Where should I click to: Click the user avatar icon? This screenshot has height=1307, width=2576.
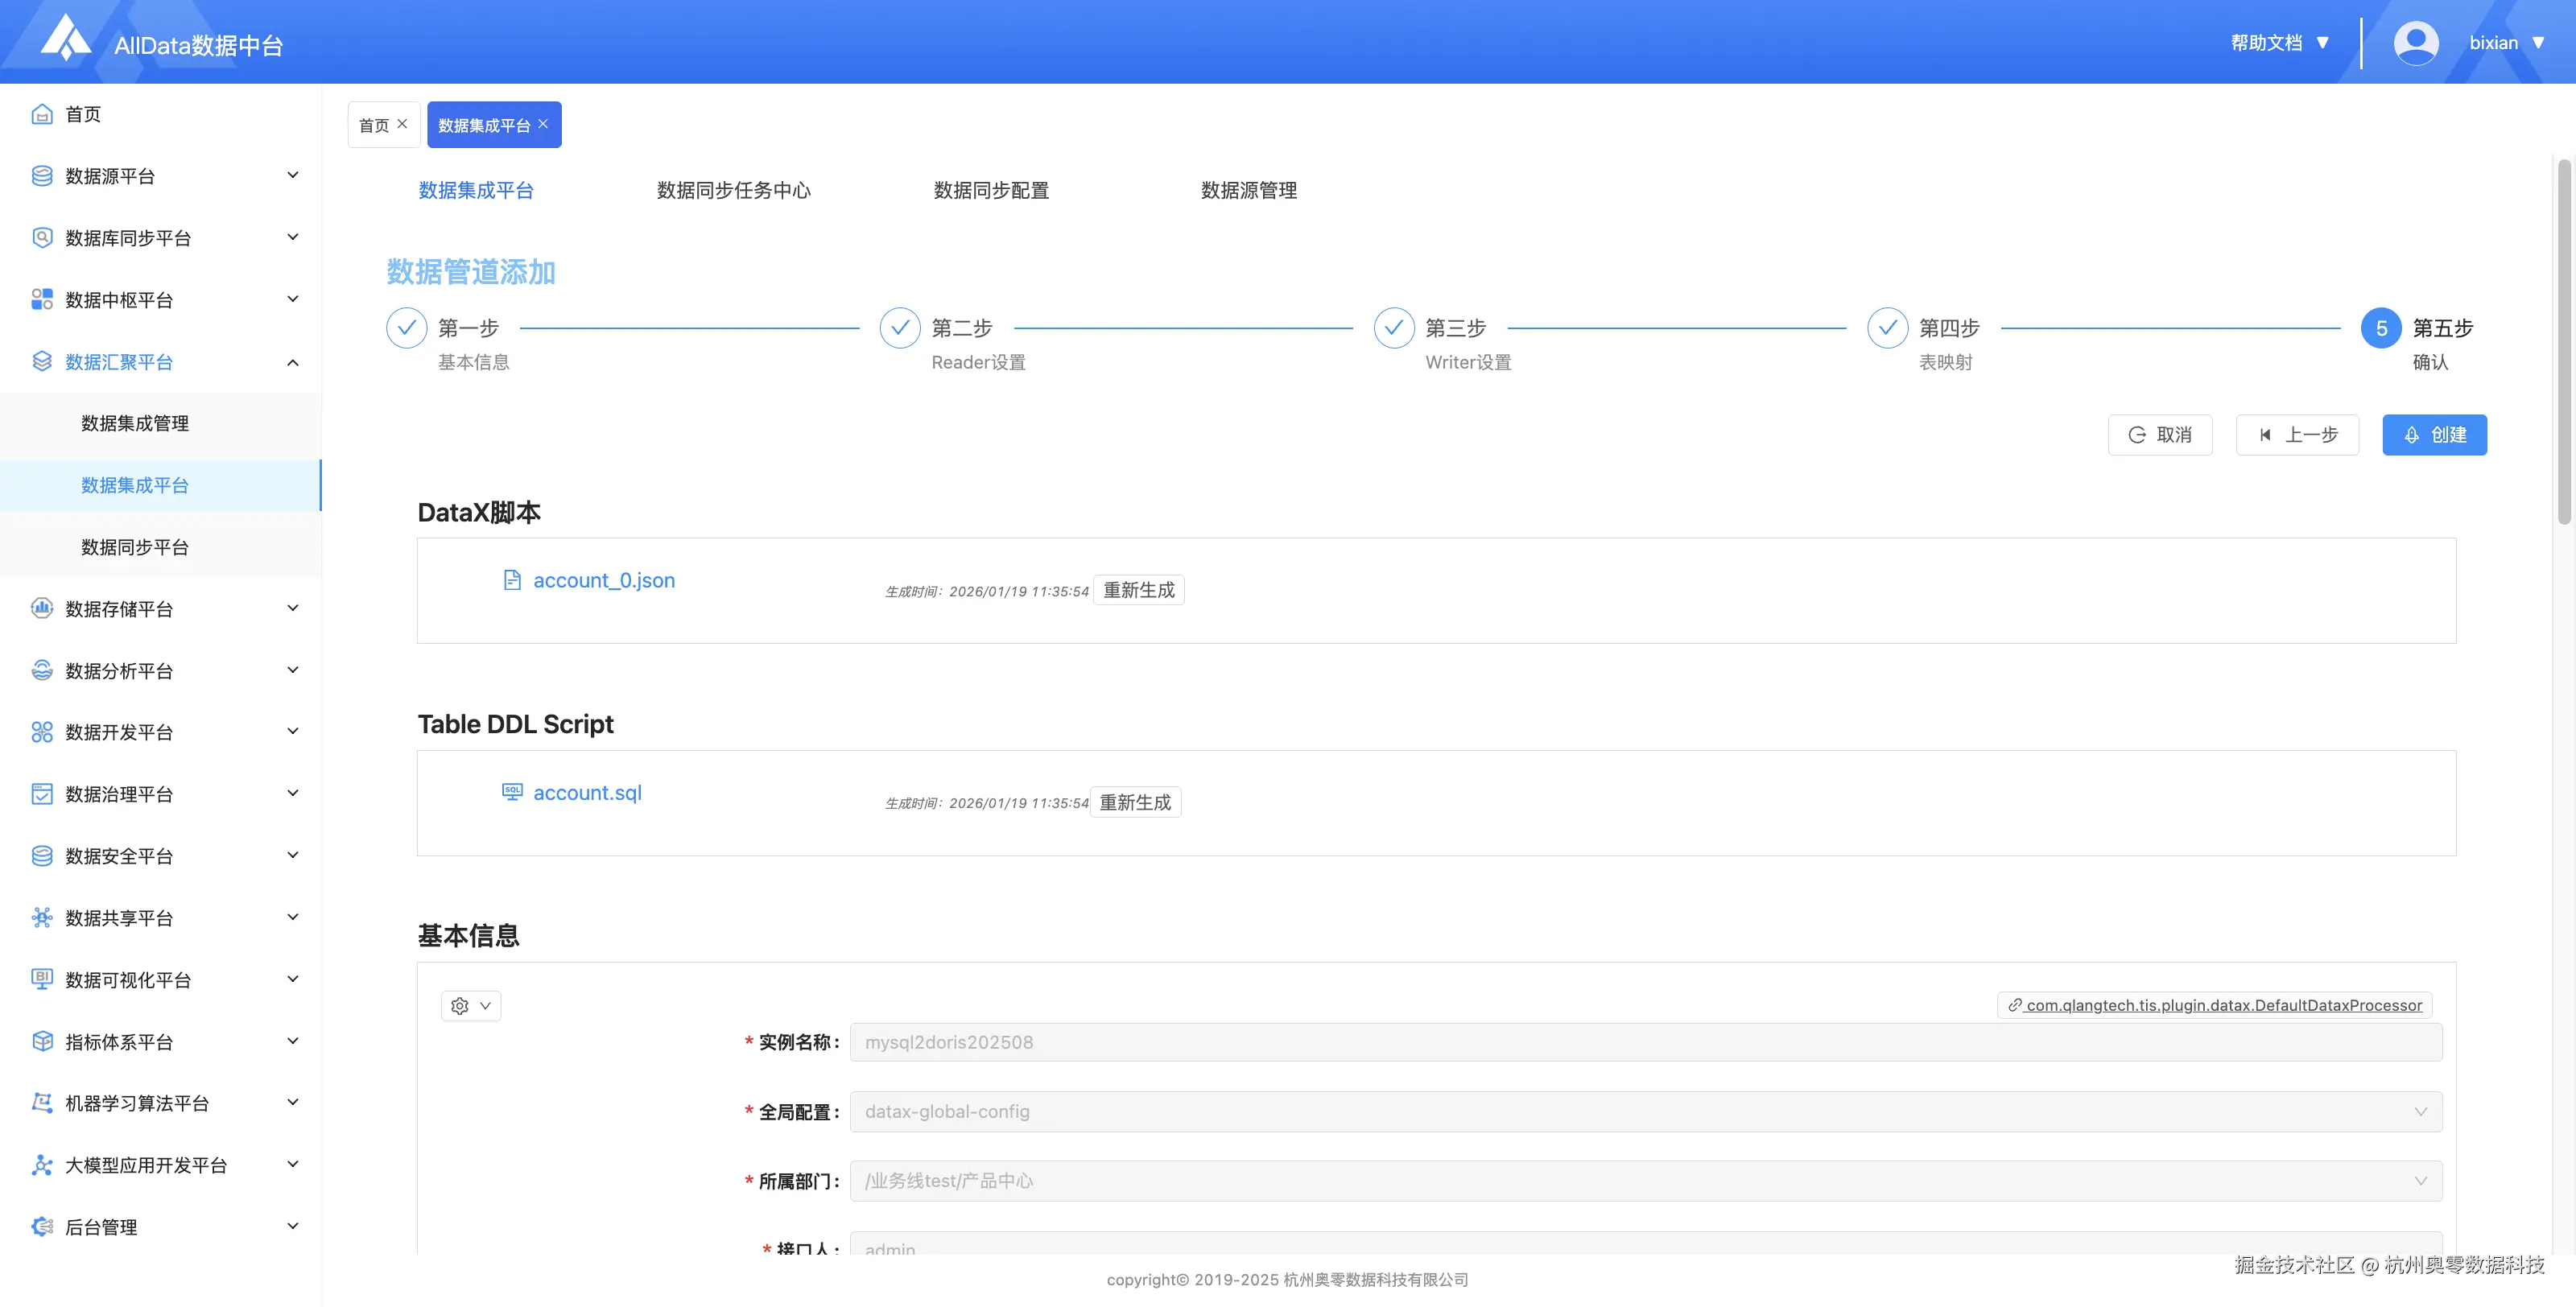pos(2415,43)
